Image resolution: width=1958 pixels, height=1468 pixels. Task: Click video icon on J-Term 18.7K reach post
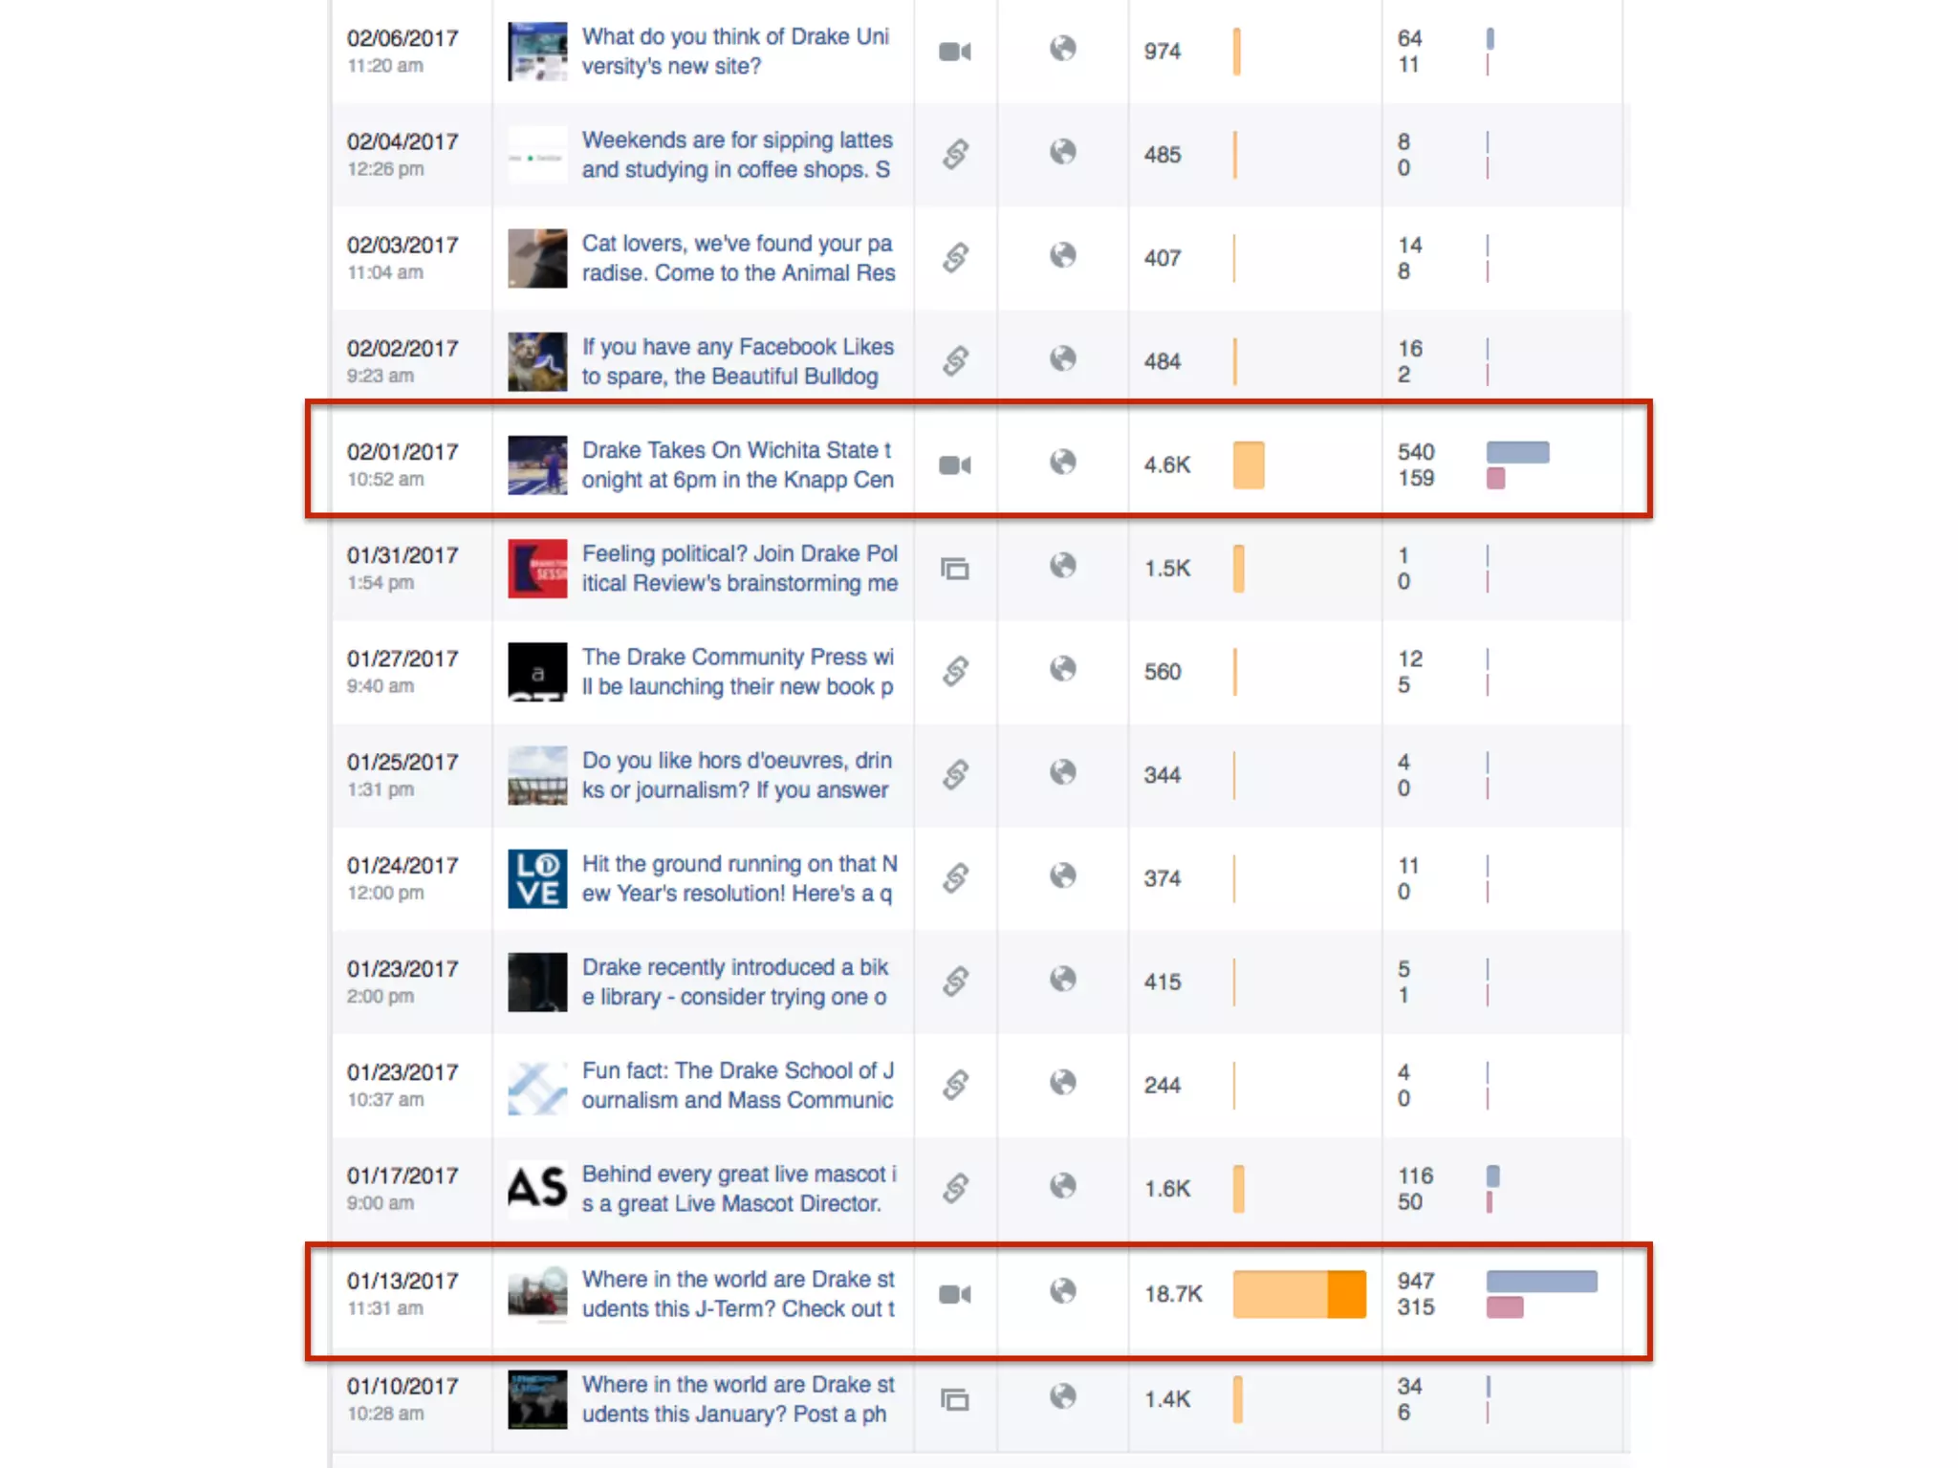(x=954, y=1294)
